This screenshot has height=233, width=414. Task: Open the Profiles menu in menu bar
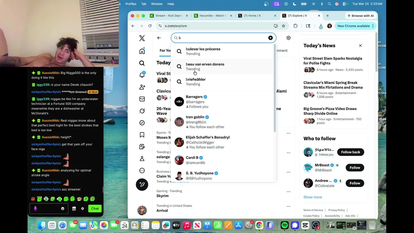click(131, 4)
